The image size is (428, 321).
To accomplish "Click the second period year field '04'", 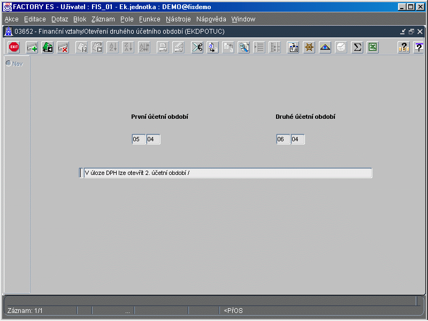I will coord(297,139).
